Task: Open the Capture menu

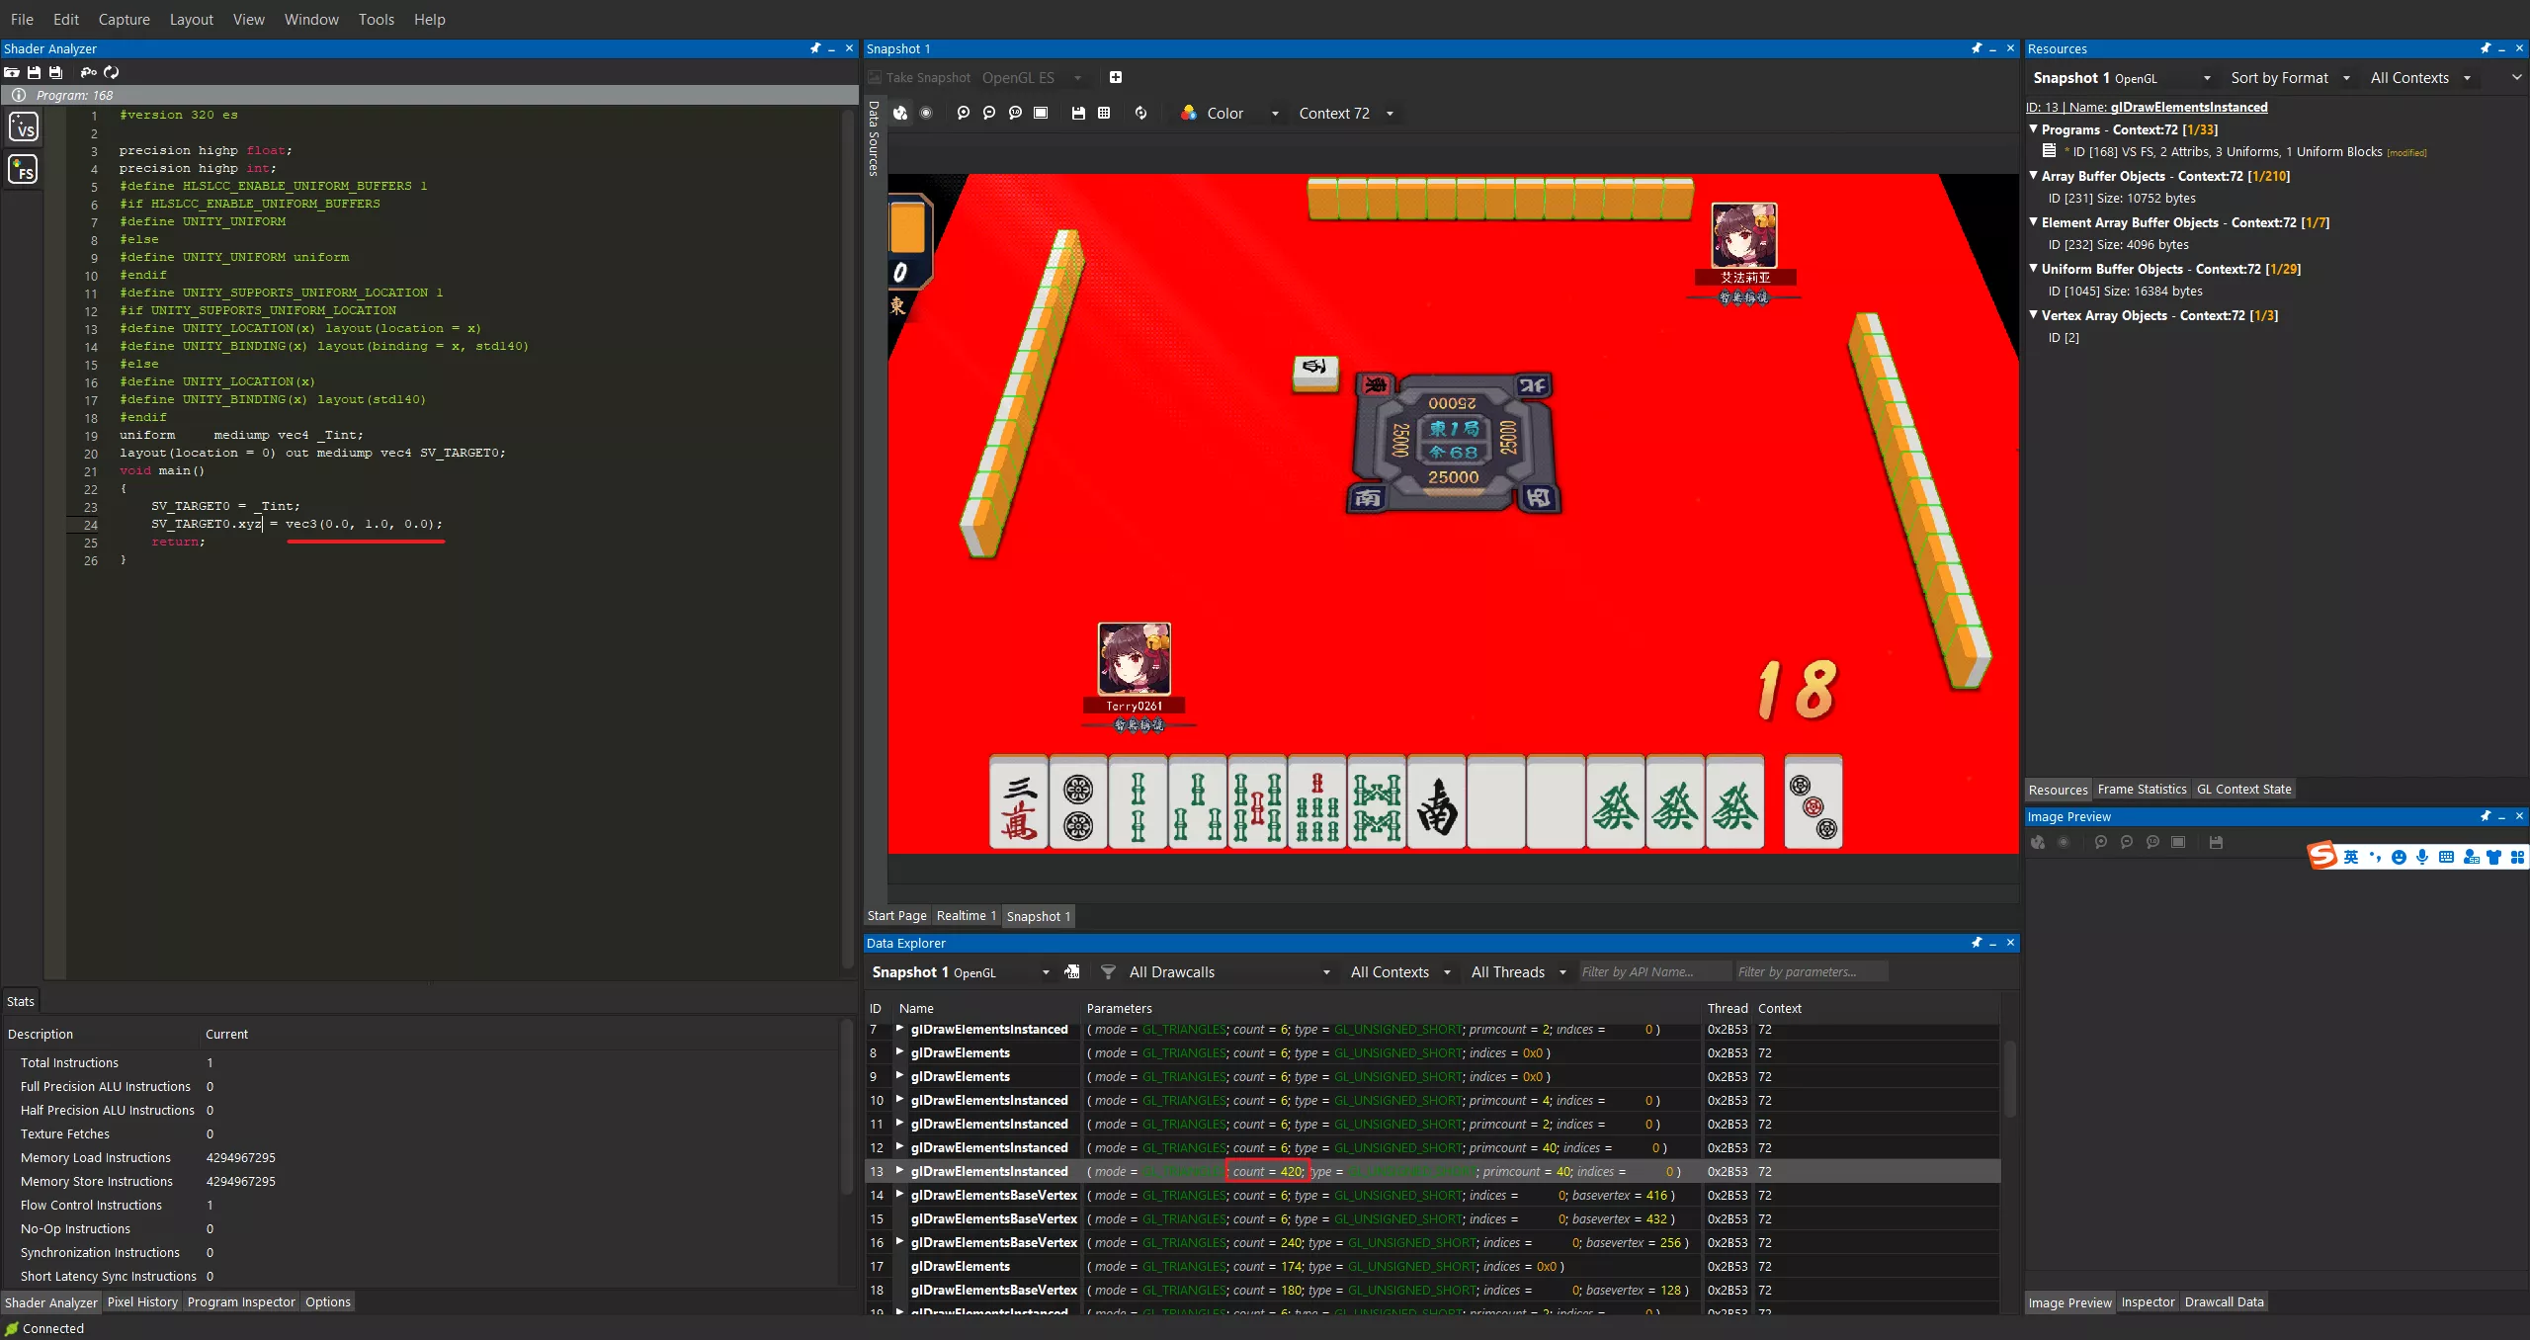Action: point(124,19)
